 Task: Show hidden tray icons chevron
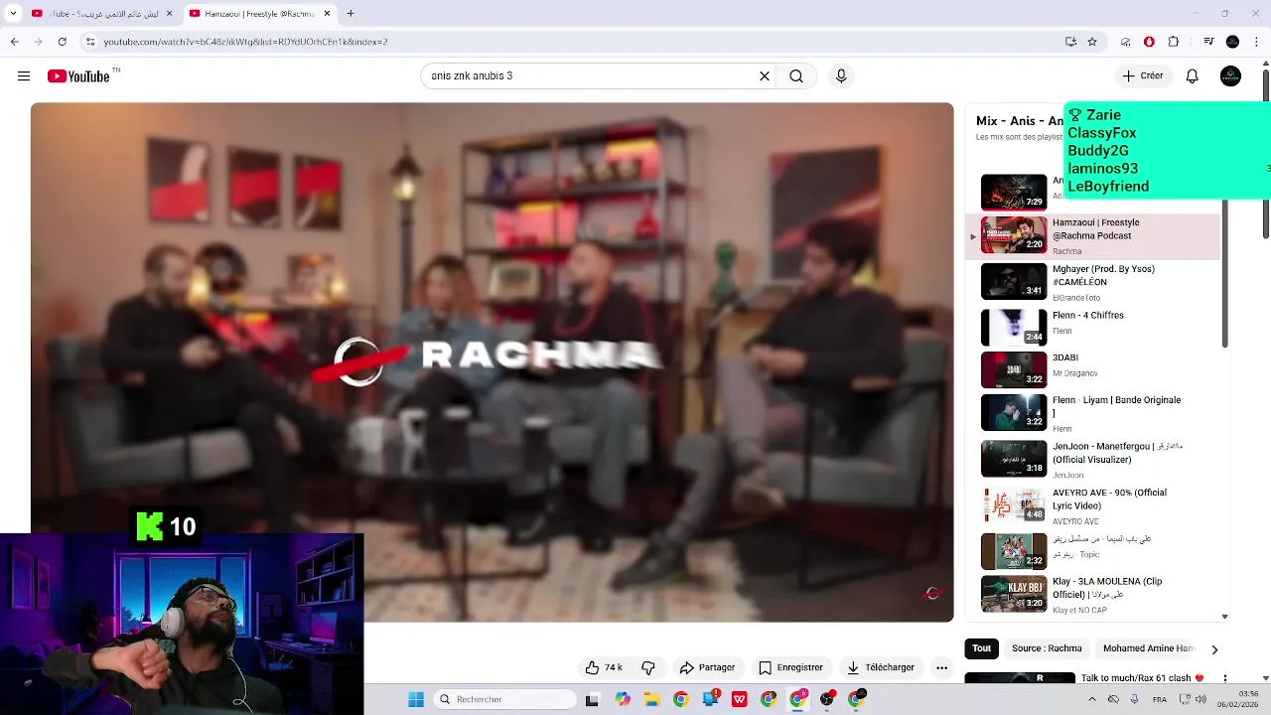coord(1092,699)
